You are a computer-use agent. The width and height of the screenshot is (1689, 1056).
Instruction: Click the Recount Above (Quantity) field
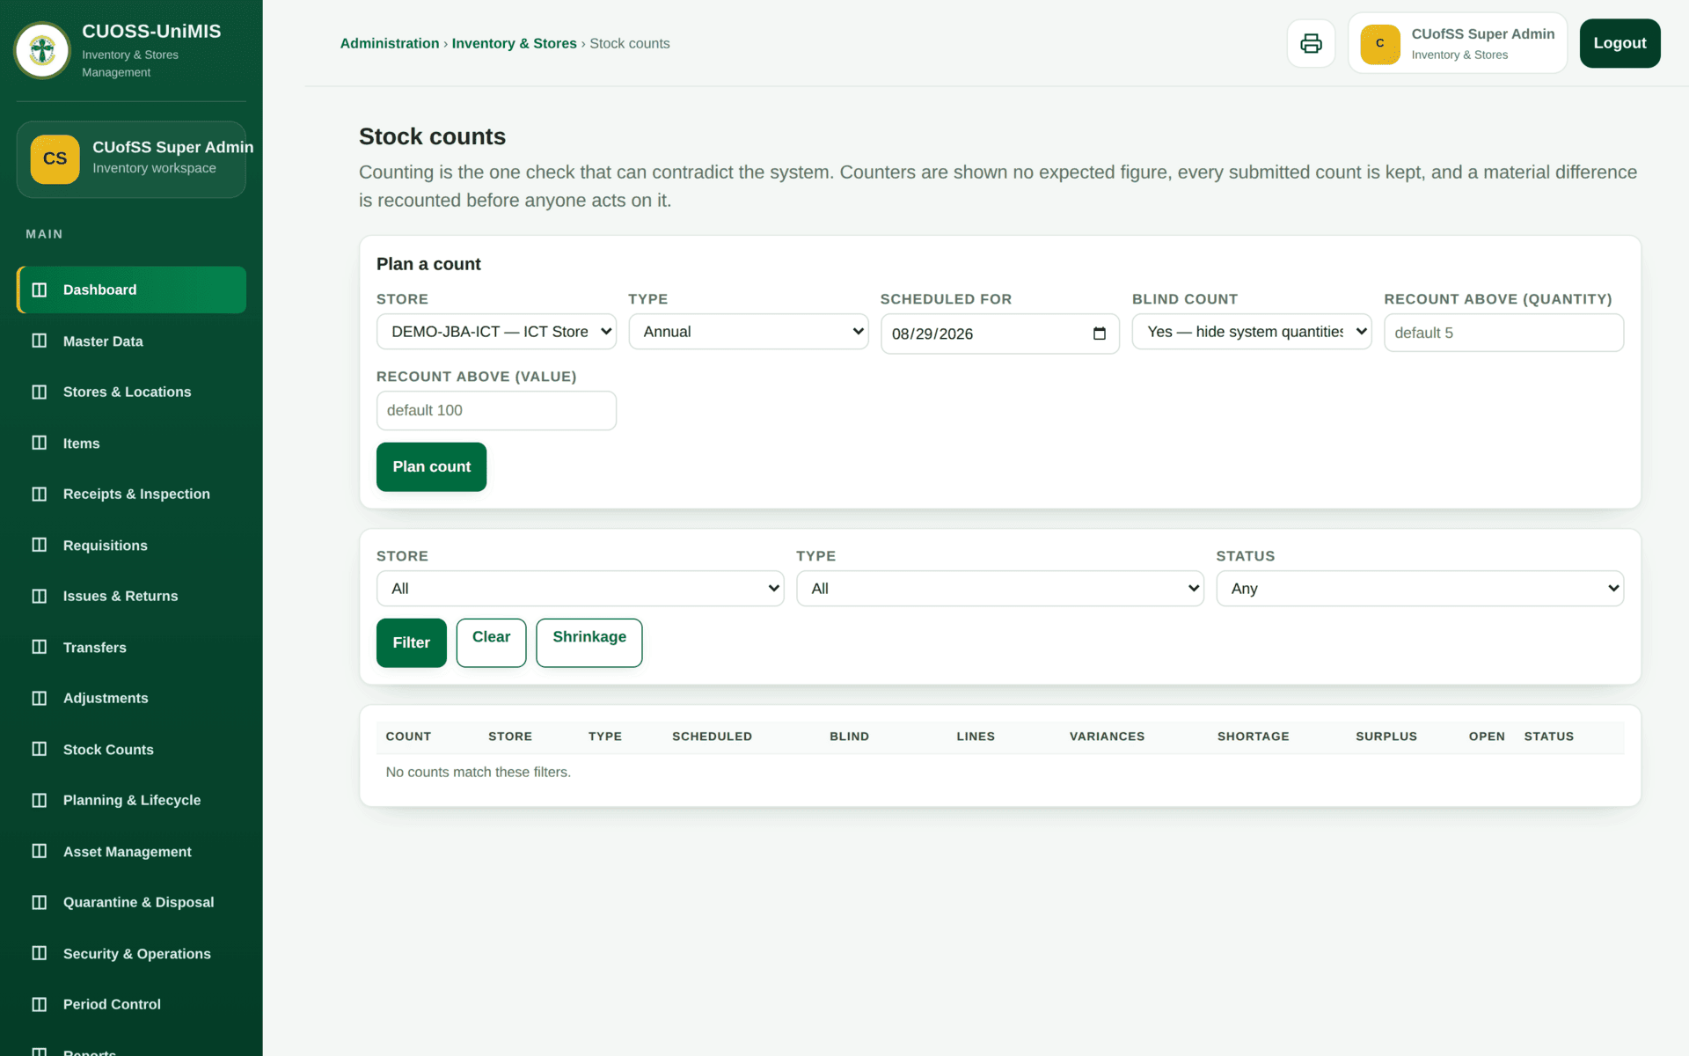1503,333
